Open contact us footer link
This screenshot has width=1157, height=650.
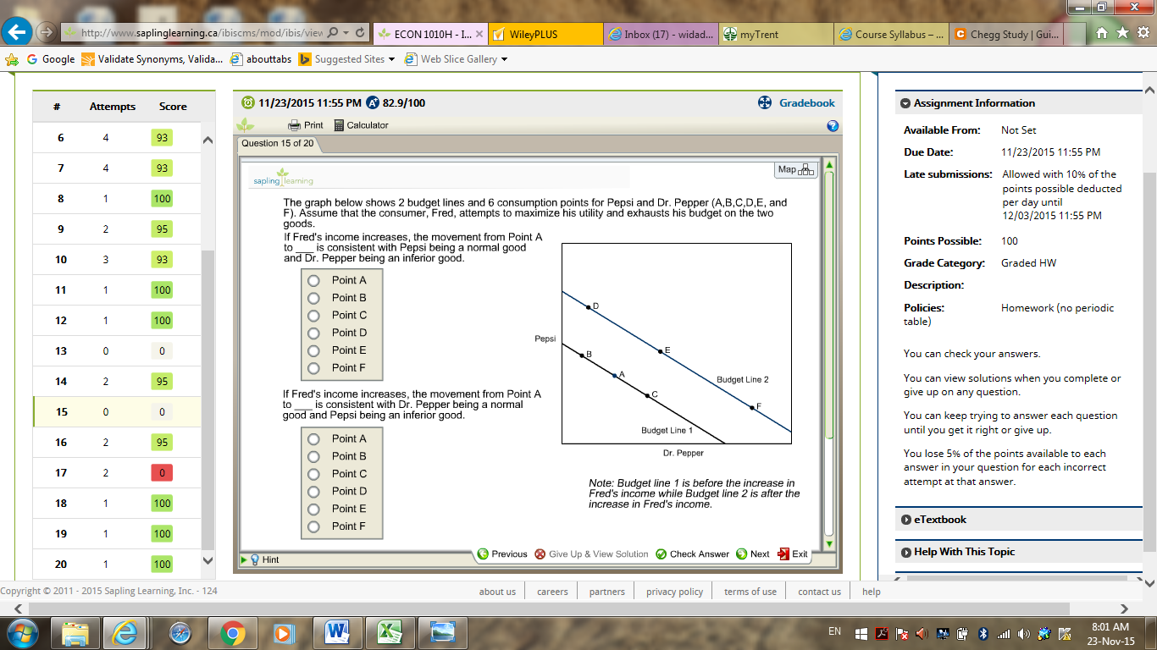(x=819, y=592)
